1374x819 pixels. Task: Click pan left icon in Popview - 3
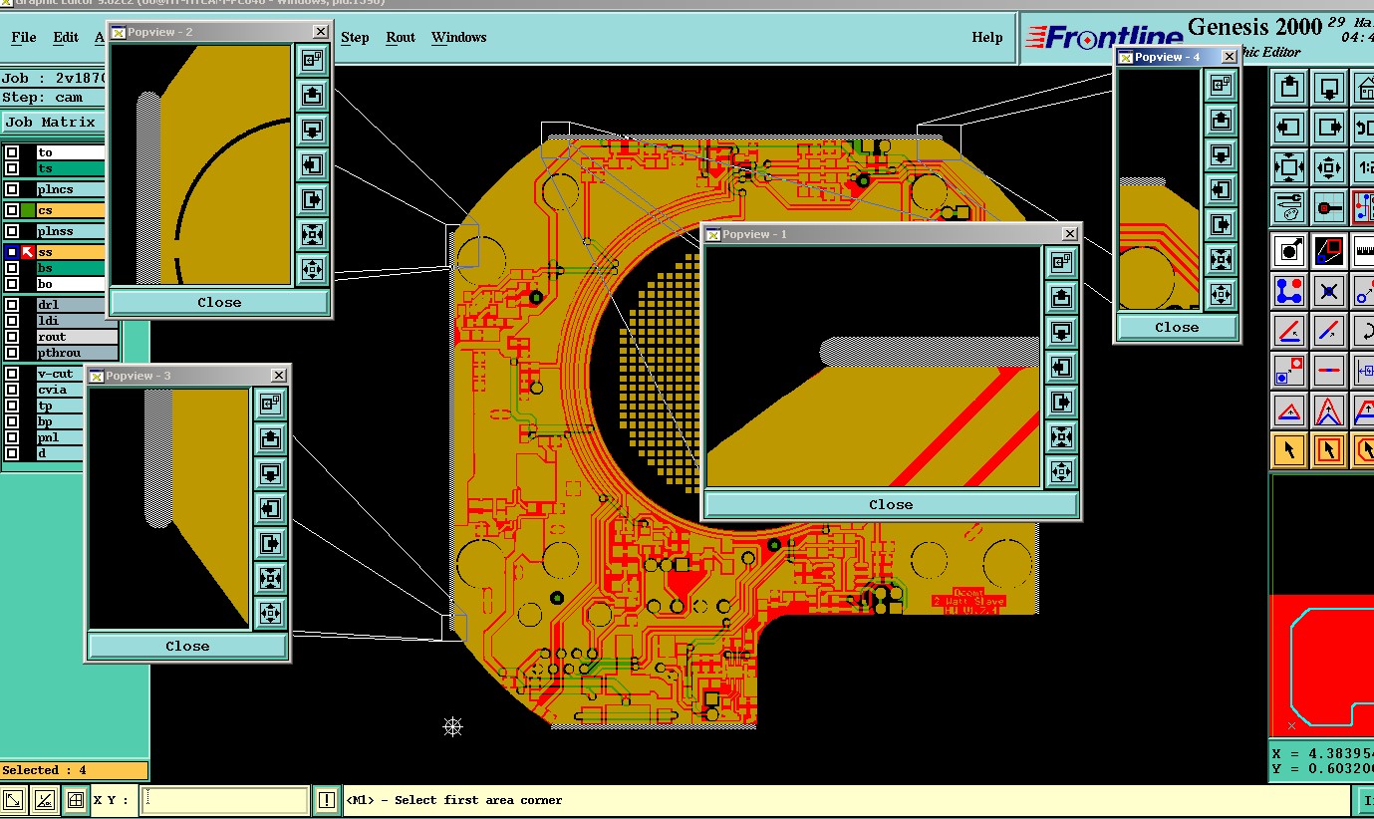270,508
